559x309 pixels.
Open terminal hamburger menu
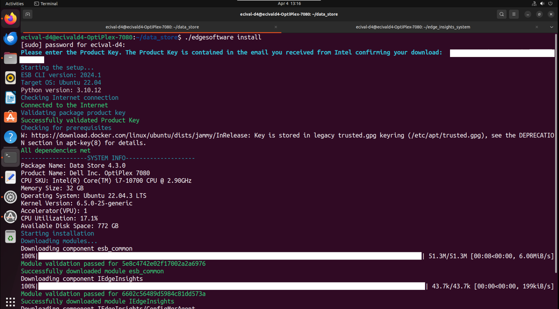click(514, 14)
